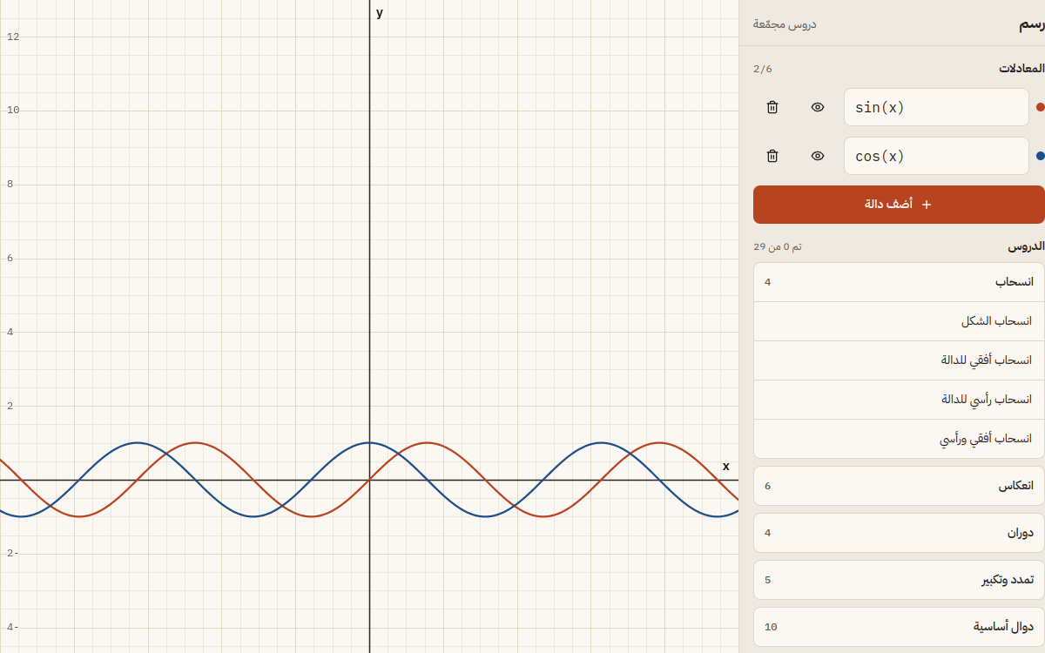Expand the انعكاس lesson group
1045x653 pixels.
pyautogui.click(x=899, y=486)
